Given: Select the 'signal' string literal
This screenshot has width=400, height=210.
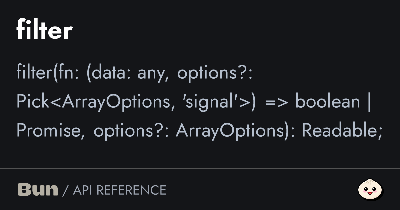Looking at the screenshot, I should click(215, 102).
